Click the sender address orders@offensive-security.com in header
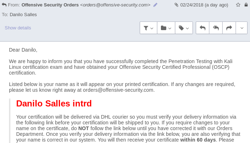The image size is (250, 143). tap(115, 5)
